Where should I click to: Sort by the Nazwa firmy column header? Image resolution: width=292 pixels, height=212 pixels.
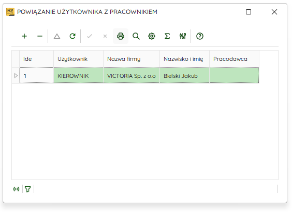[x=132, y=59]
